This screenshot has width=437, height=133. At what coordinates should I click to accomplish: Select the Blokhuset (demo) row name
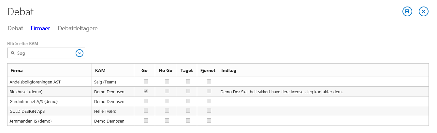tap(26, 92)
